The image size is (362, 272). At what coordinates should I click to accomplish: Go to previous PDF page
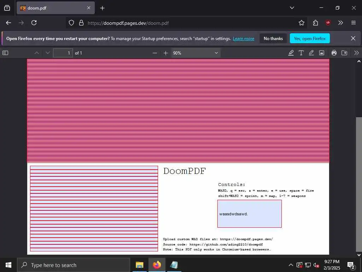37,53
